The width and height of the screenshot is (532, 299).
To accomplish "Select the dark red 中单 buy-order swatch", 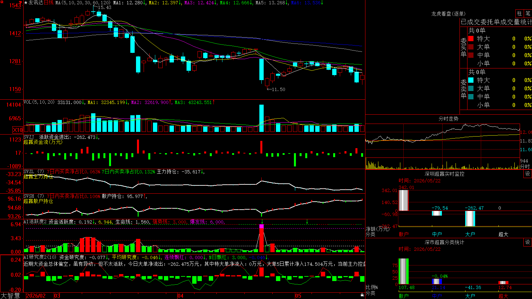I will (x=471, y=55).
